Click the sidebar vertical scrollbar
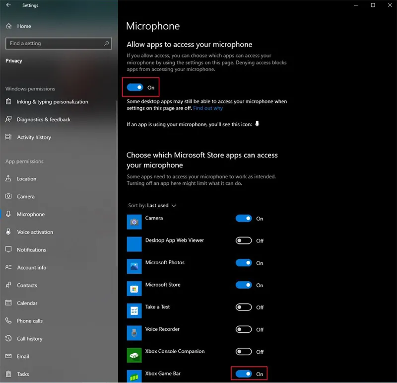397x383 pixels. point(117,183)
